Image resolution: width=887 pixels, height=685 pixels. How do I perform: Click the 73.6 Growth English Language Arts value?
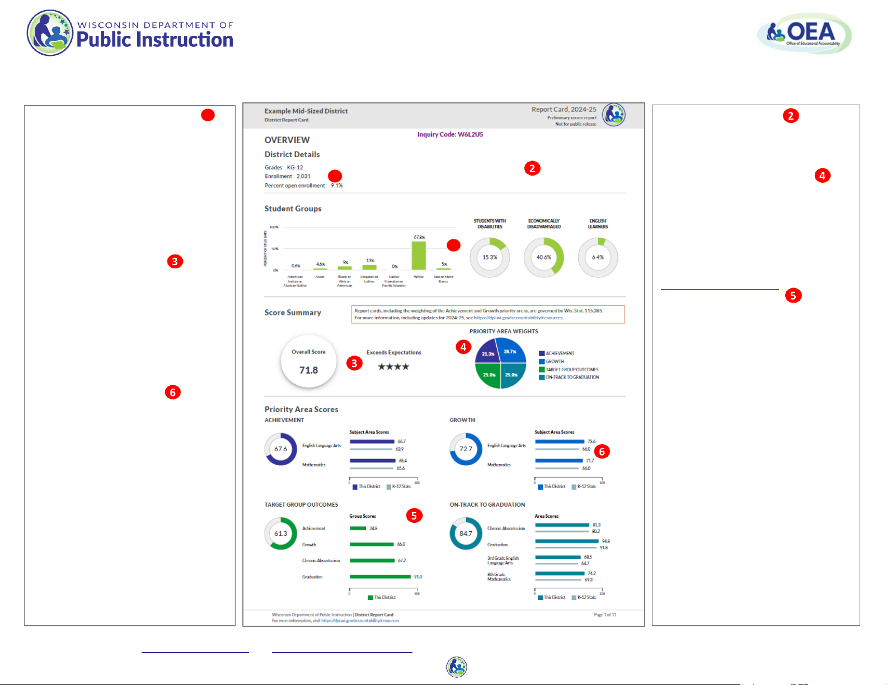pos(592,442)
